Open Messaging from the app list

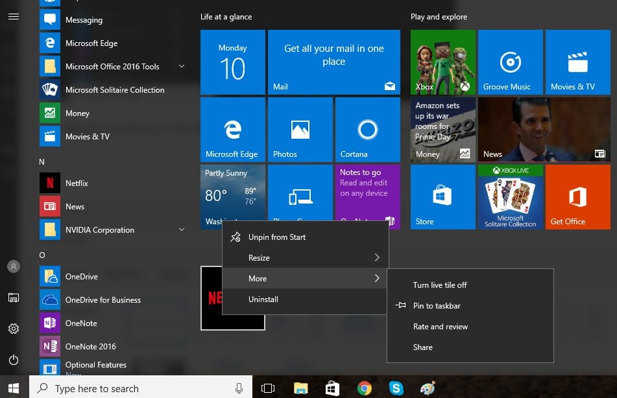(112, 19)
